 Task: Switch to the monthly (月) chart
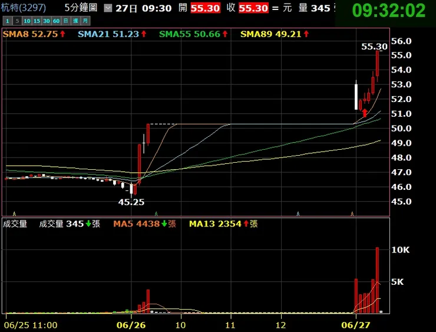pos(85,21)
